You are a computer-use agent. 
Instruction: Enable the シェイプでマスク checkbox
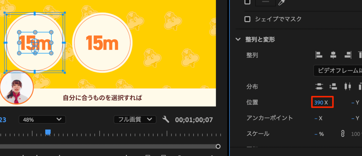248,19
